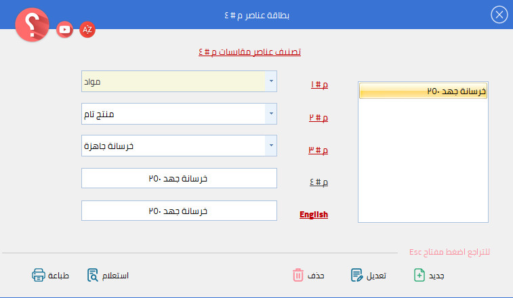Image resolution: width=513 pixels, height=298 pixels.
Task: Click the AZ sort icon
Action: [x=87, y=29]
